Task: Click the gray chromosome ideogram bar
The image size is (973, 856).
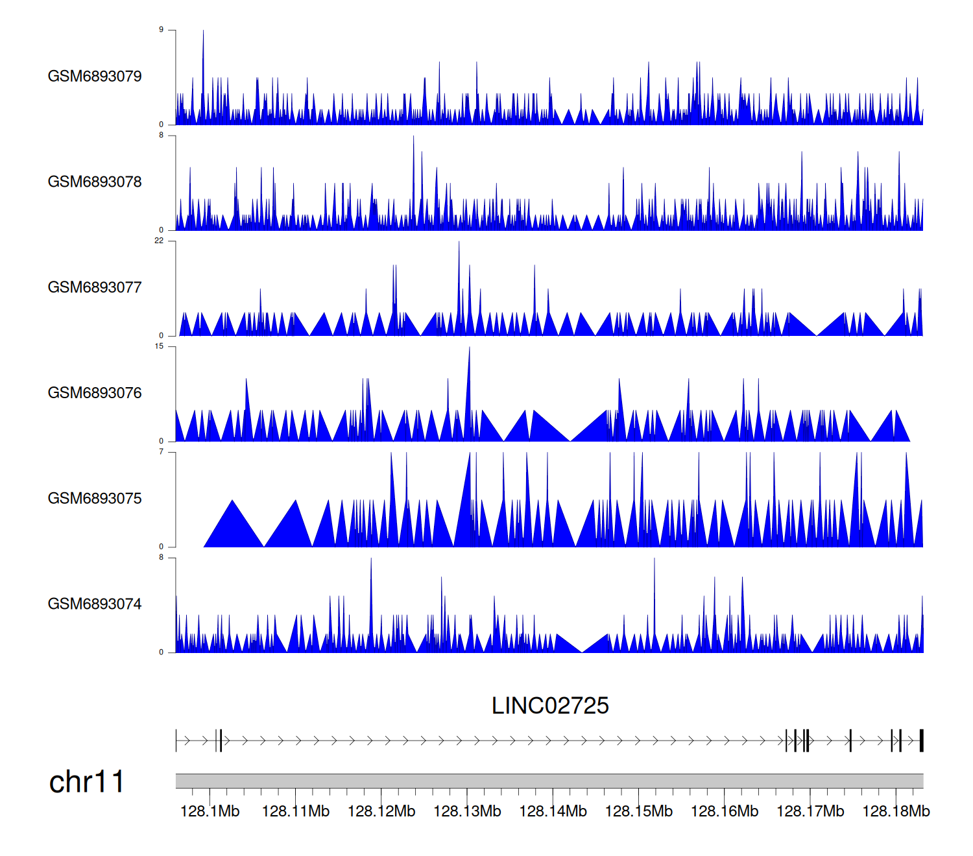Action: pyautogui.click(x=549, y=781)
